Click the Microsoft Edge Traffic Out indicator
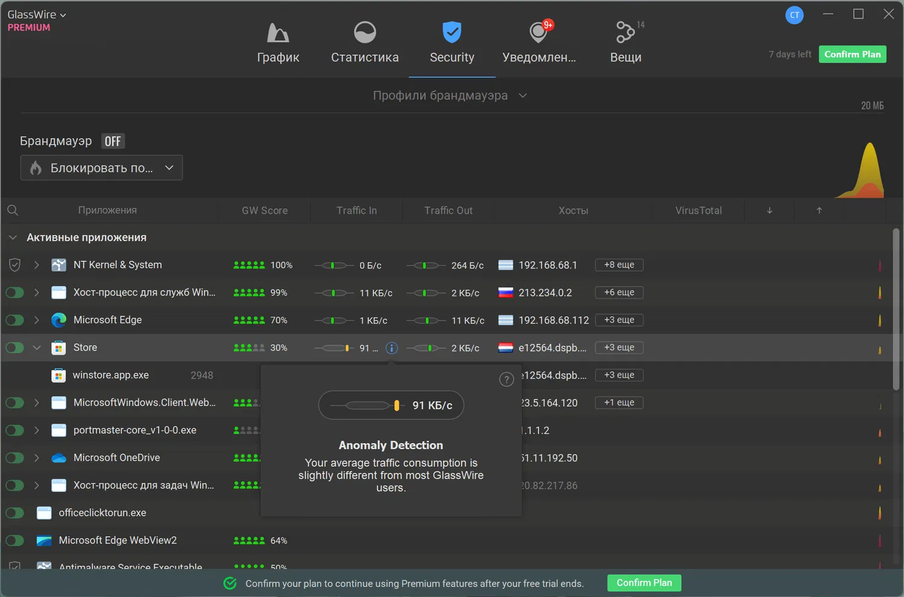The height and width of the screenshot is (597, 904). pyautogui.click(x=426, y=320)
